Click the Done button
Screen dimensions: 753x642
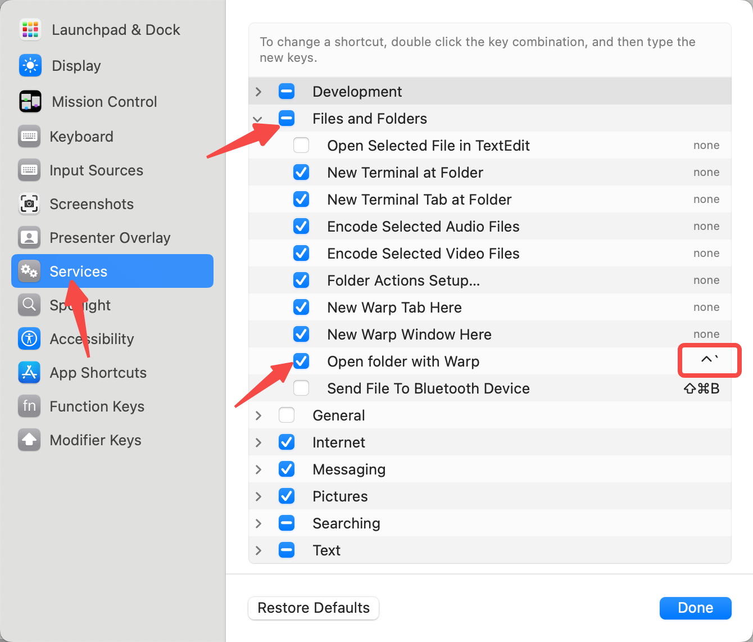696,608
